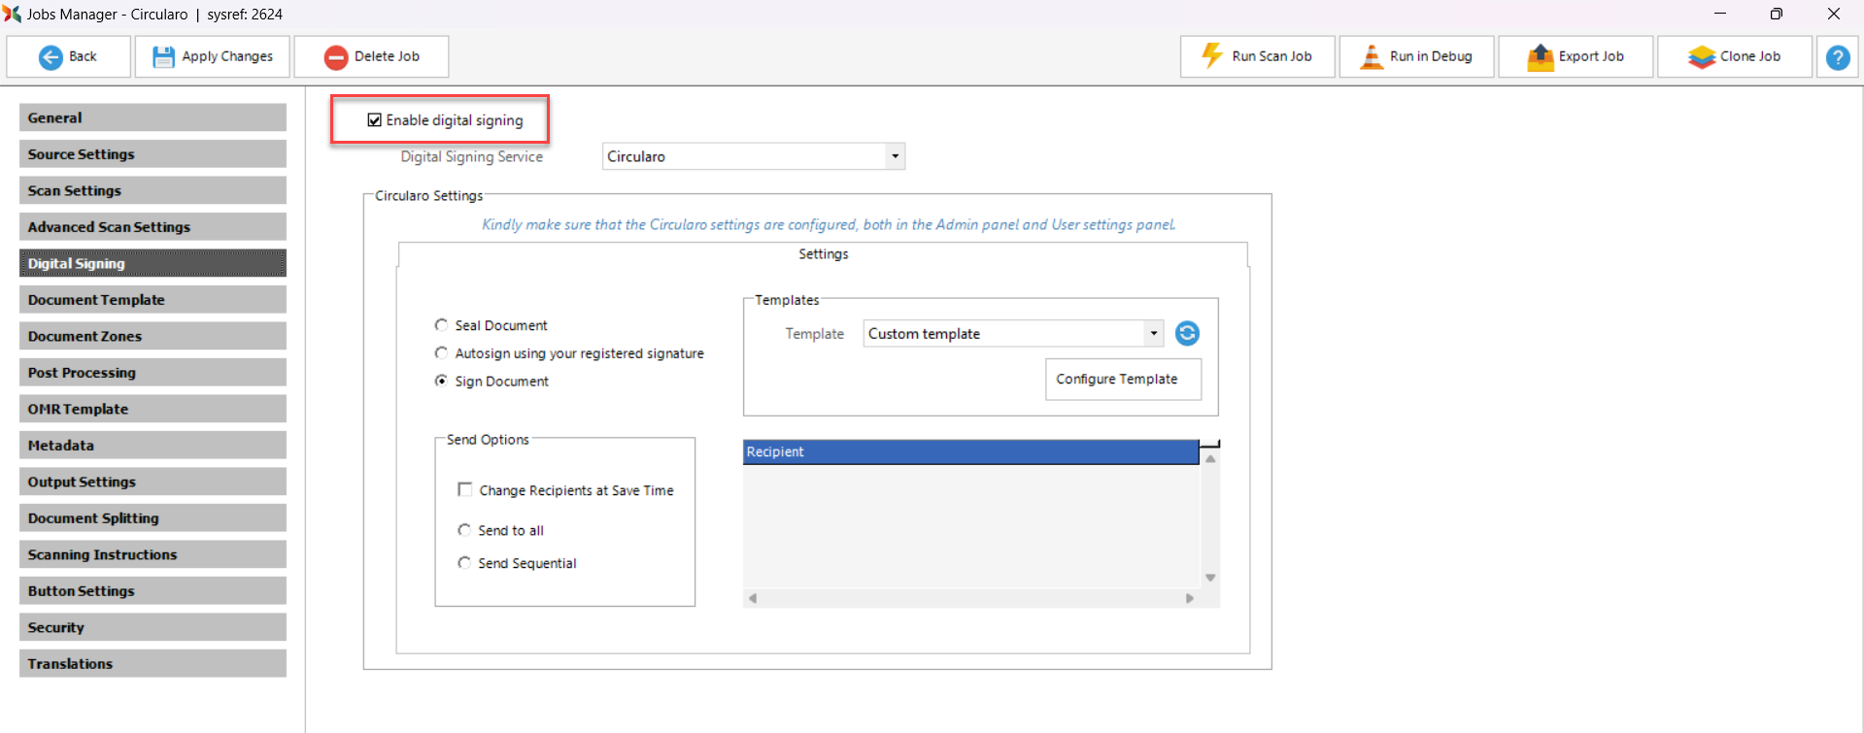Click the Run Scan Job lightning icon
Screen dimensions: 1864x733
point(1212,56)
